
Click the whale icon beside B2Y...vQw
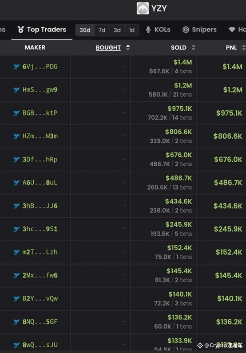tap(16, 299)
